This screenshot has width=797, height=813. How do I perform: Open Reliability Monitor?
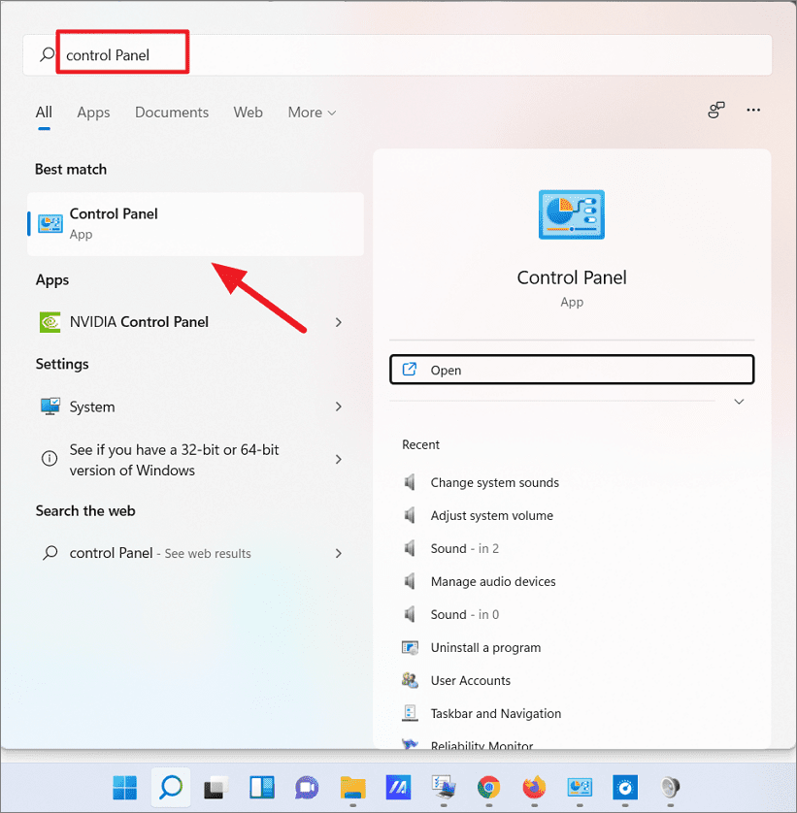point(490,744)
